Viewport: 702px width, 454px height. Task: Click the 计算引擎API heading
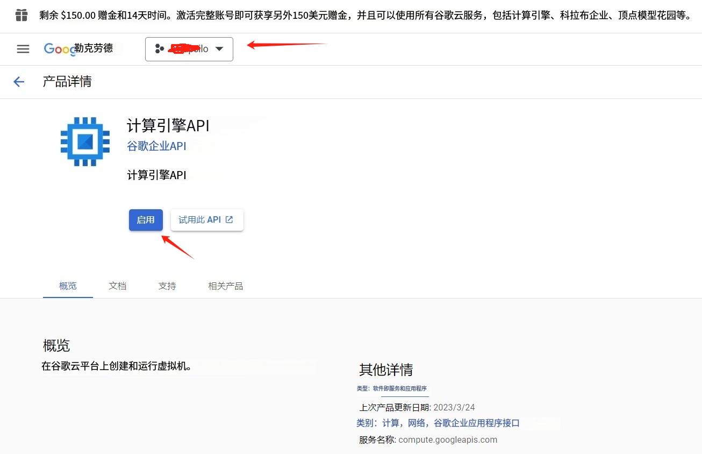point(168,126)
